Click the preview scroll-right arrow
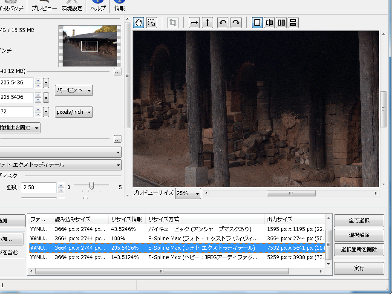Viewport: 392px width, 294px height. [x=376, y=193]
